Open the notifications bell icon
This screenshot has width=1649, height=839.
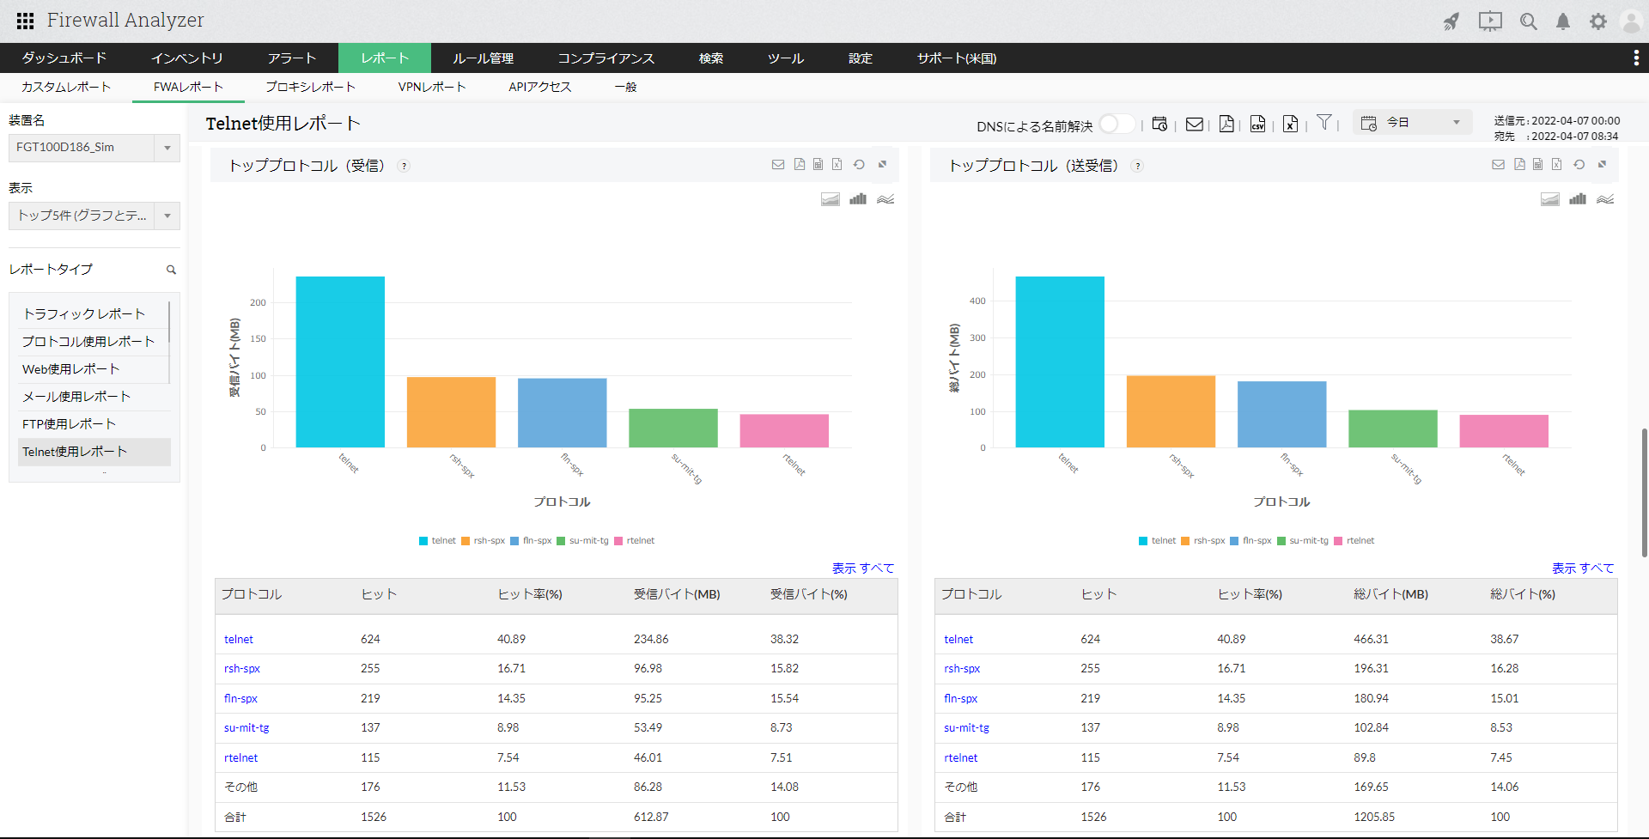pyautogui.click(x=1563, y=21)
